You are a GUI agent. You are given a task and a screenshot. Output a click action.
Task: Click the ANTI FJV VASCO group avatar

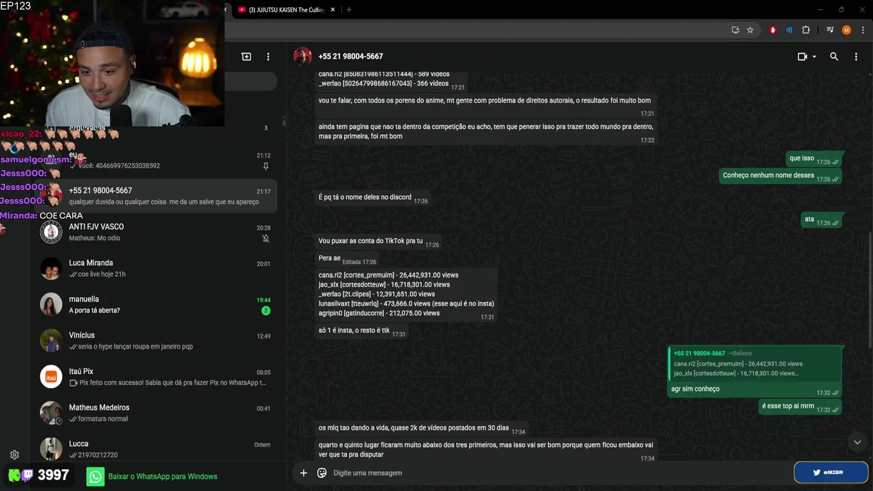51,232
